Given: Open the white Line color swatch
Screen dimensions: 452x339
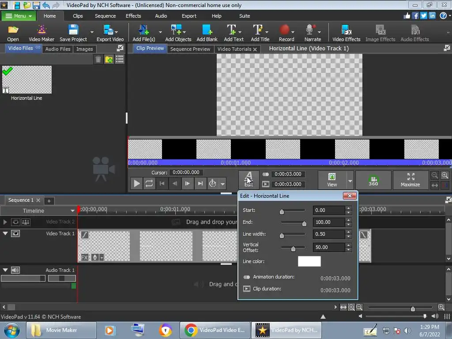Looking at the screenshot, I should tap(309, 261).
